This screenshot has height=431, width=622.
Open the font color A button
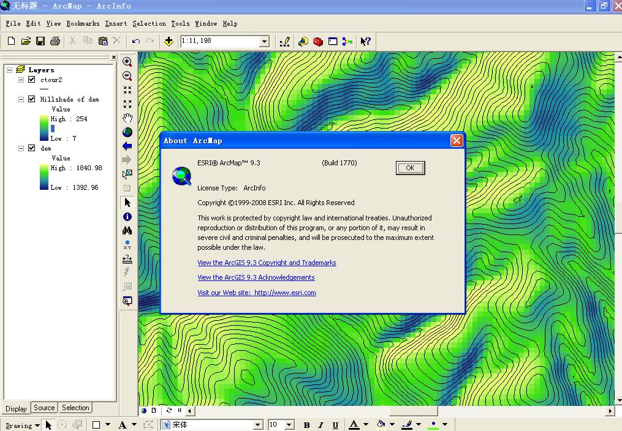coord(354,425)
